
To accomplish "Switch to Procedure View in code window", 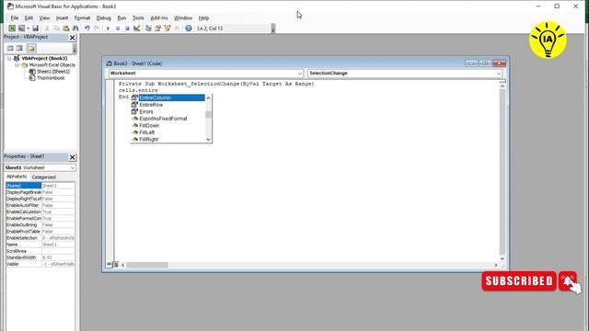I will coord(109,265).
